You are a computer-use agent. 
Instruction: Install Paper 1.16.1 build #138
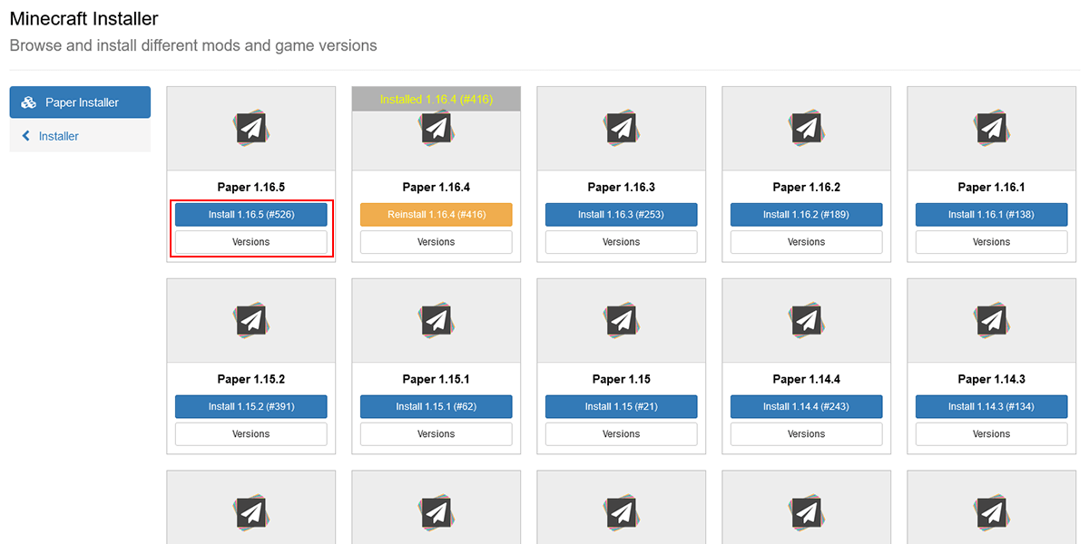point(992,215)
